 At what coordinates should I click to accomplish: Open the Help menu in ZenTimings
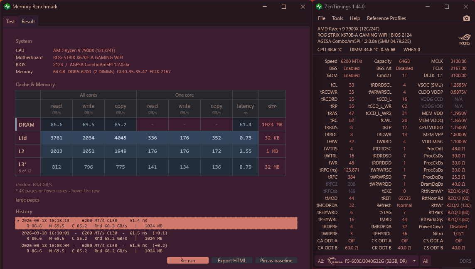tap(355, 18)
